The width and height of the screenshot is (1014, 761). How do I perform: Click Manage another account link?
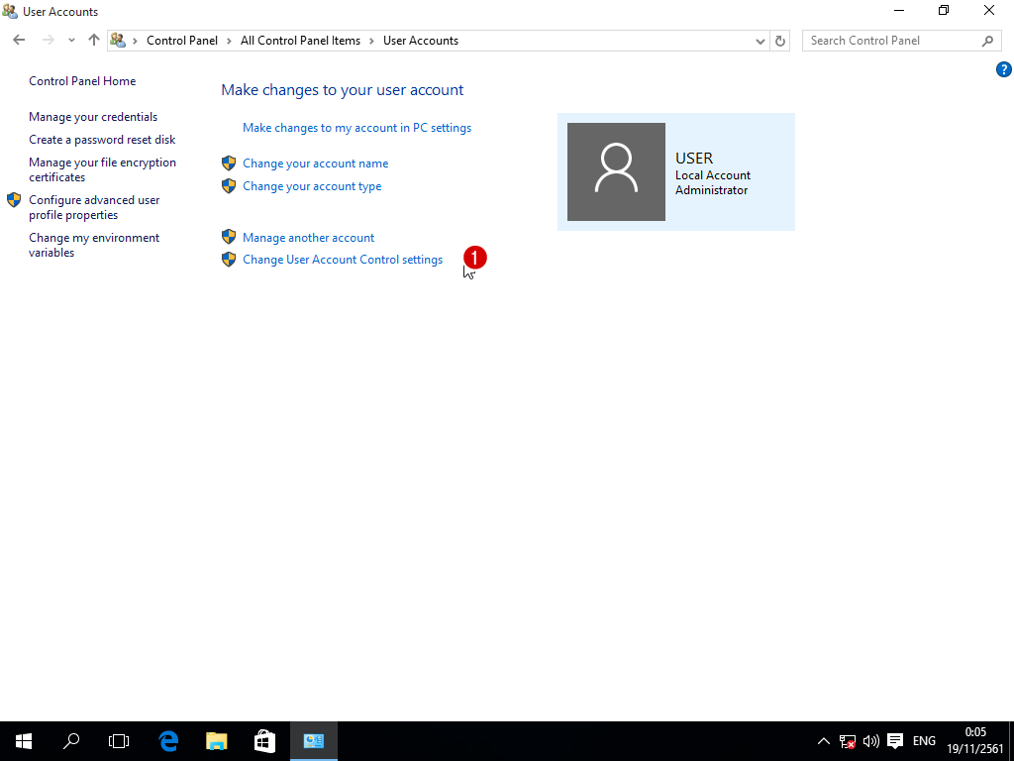pyautogui.click(x=308, y=238)
